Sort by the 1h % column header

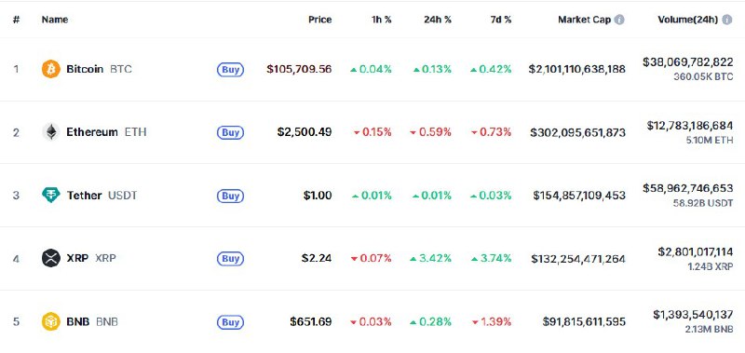pyautogui.click(x=382, y=20)
